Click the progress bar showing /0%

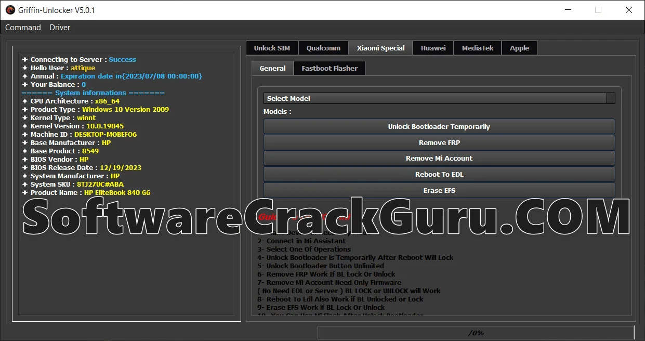[476, 333]
